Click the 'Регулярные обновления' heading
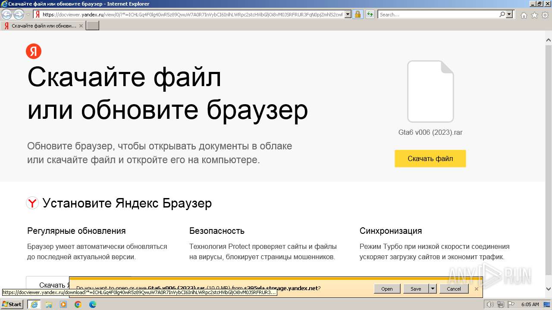 pos(76,231)
